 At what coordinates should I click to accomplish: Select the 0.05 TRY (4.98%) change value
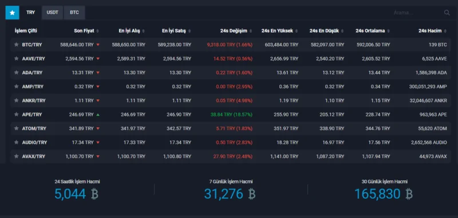234,100
